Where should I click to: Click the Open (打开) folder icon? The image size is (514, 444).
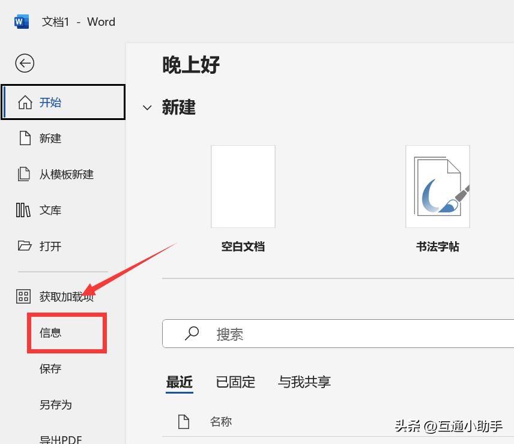[x=22, y=246]
